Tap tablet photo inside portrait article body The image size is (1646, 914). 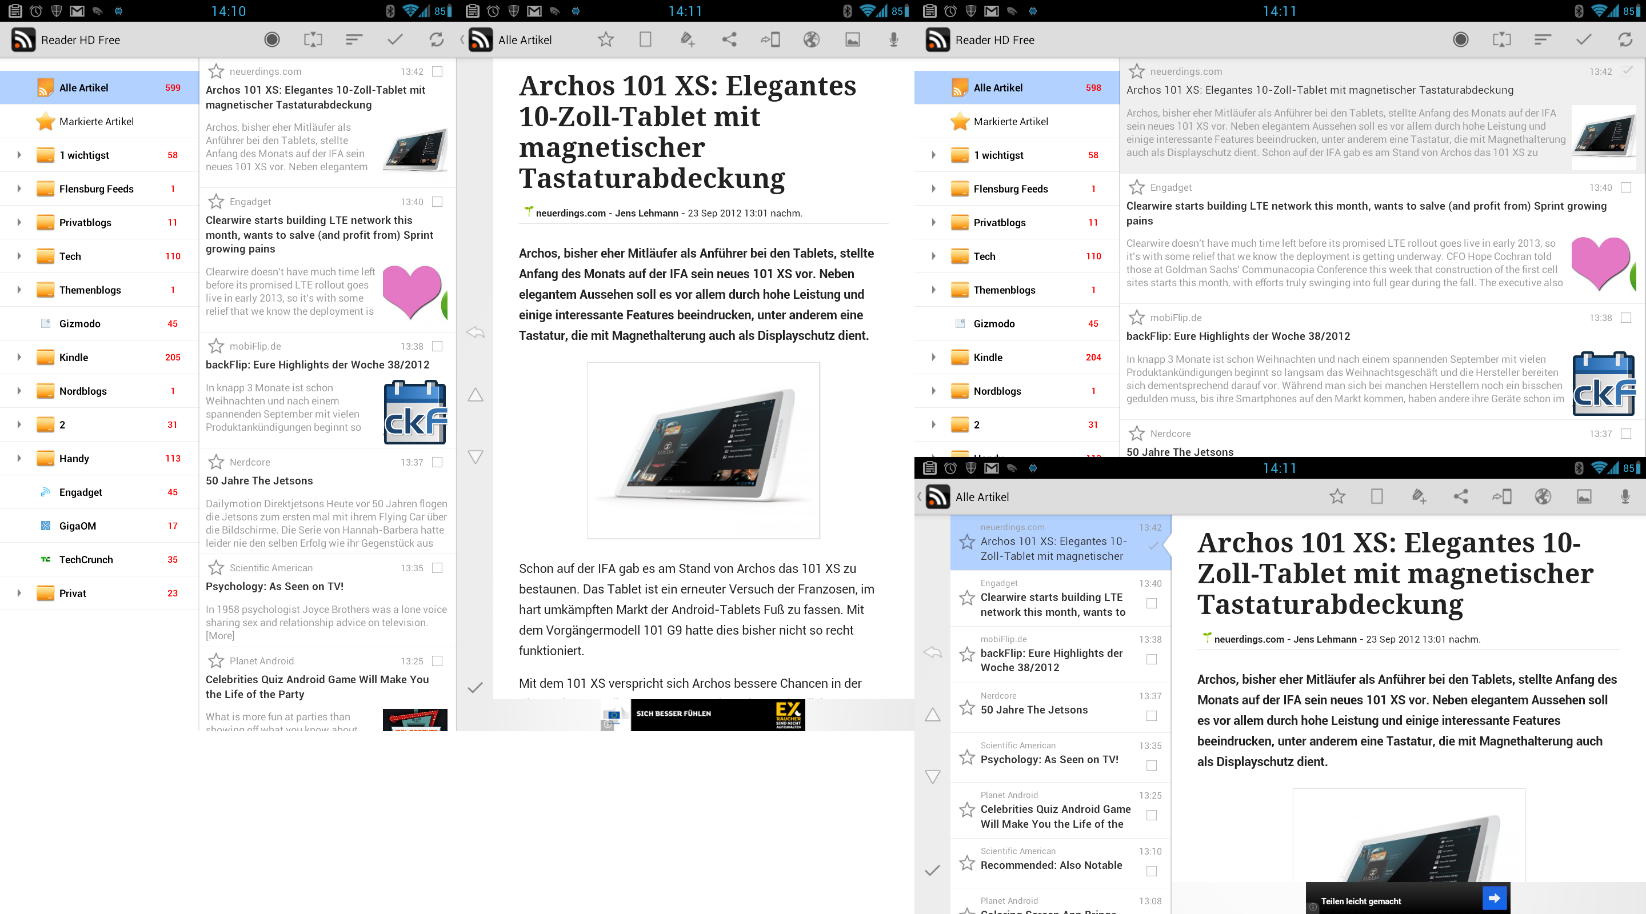tap(703, 450)
